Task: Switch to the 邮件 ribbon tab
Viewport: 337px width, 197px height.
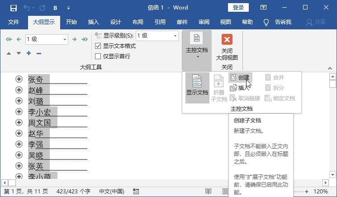Action: pyautogui.click(x=182, y=22)
